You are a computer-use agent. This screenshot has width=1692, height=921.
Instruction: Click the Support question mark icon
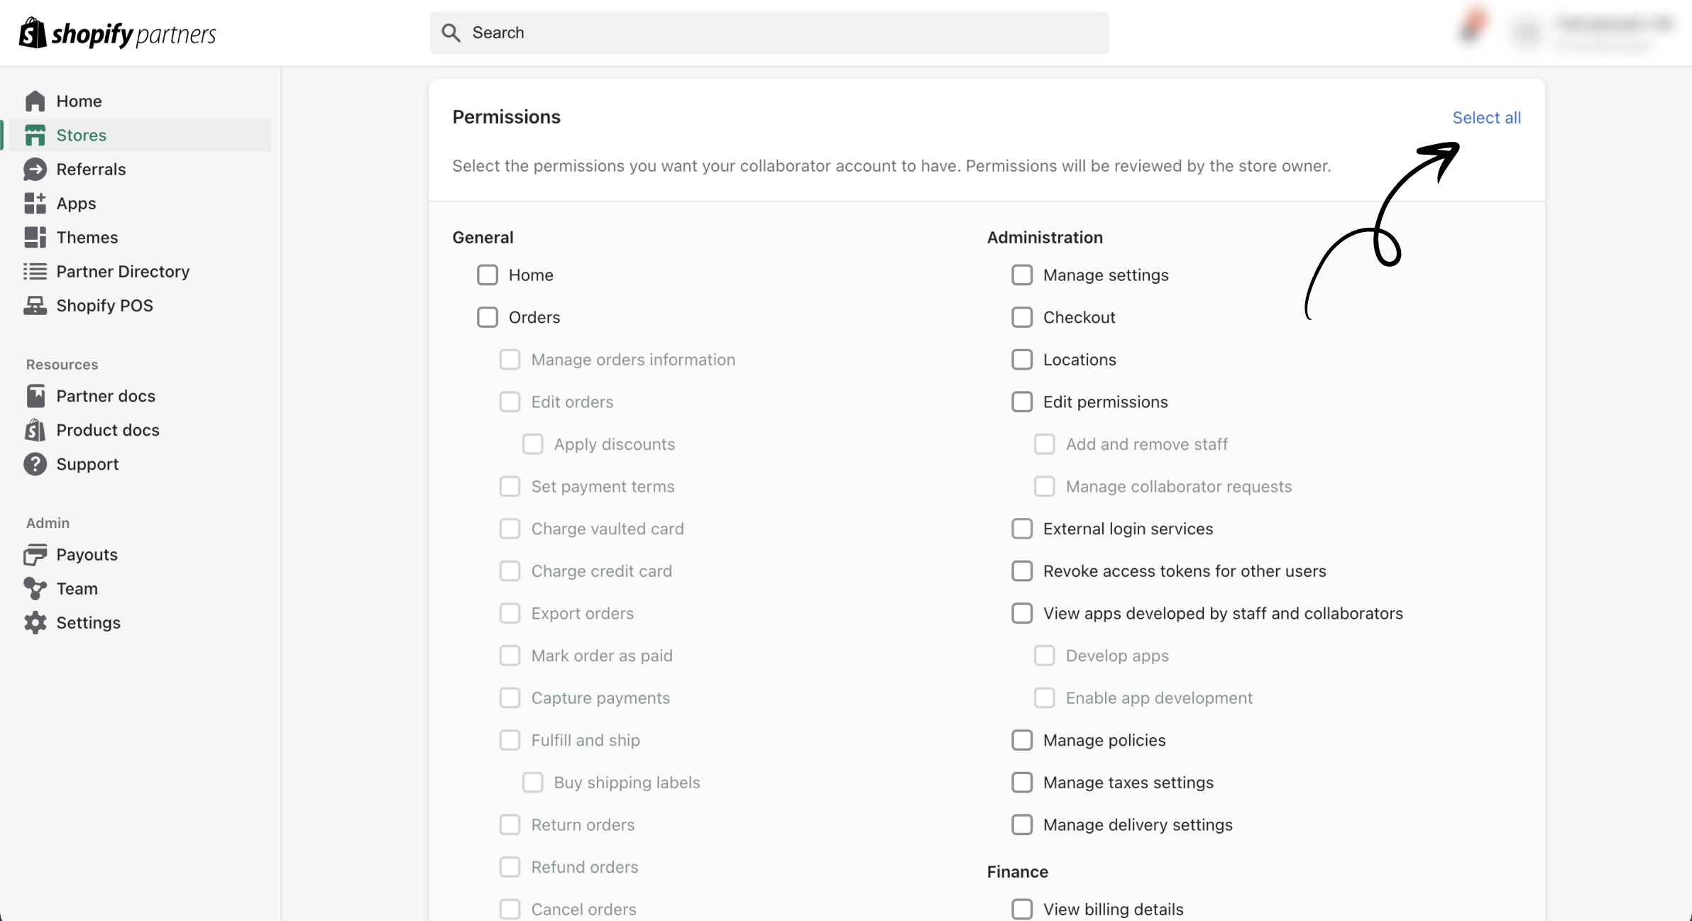coord(35,464)
